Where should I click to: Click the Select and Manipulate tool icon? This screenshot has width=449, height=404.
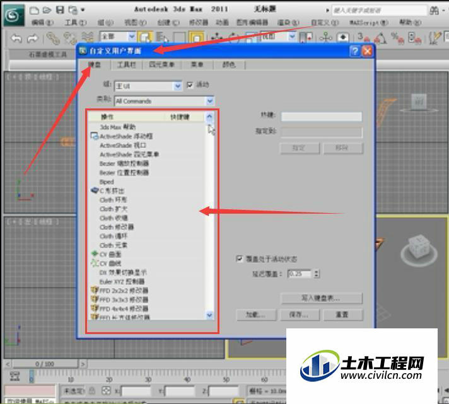tap(325, 37)
